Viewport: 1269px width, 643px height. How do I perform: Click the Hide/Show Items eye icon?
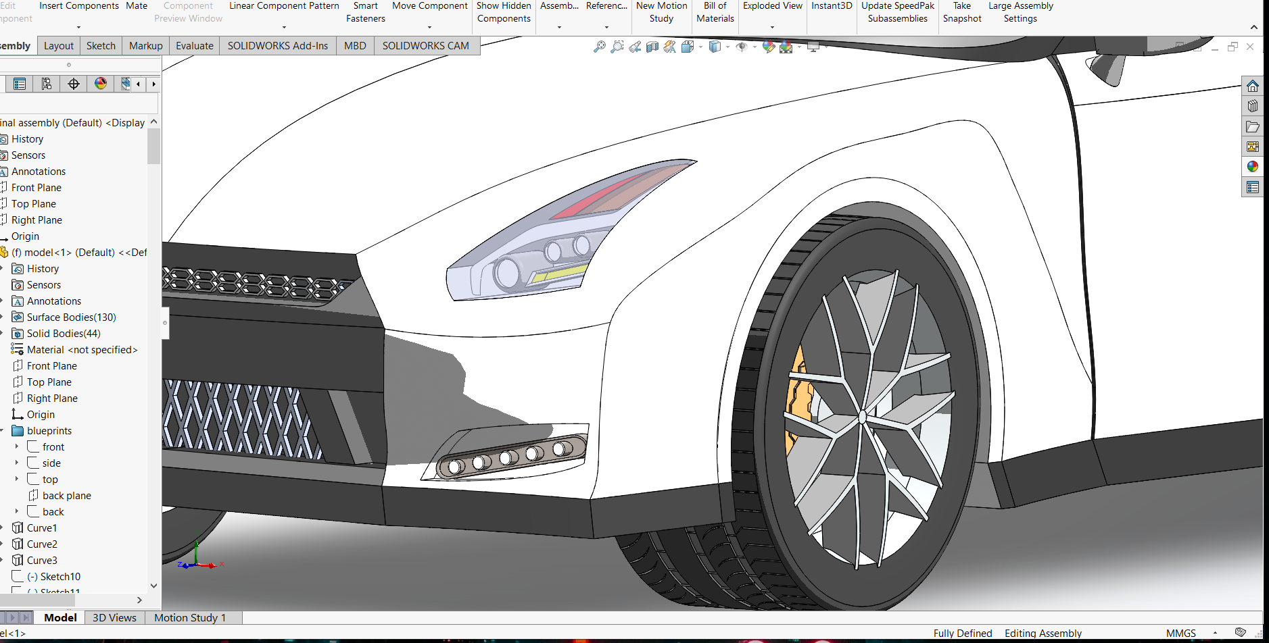click(742, 47)
